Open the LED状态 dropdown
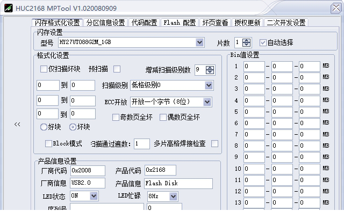This screenshot has width=344, height=218. pos(94,196)
